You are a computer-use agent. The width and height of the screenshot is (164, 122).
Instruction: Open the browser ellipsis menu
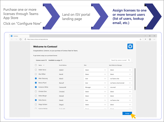[x=154, y=39]
